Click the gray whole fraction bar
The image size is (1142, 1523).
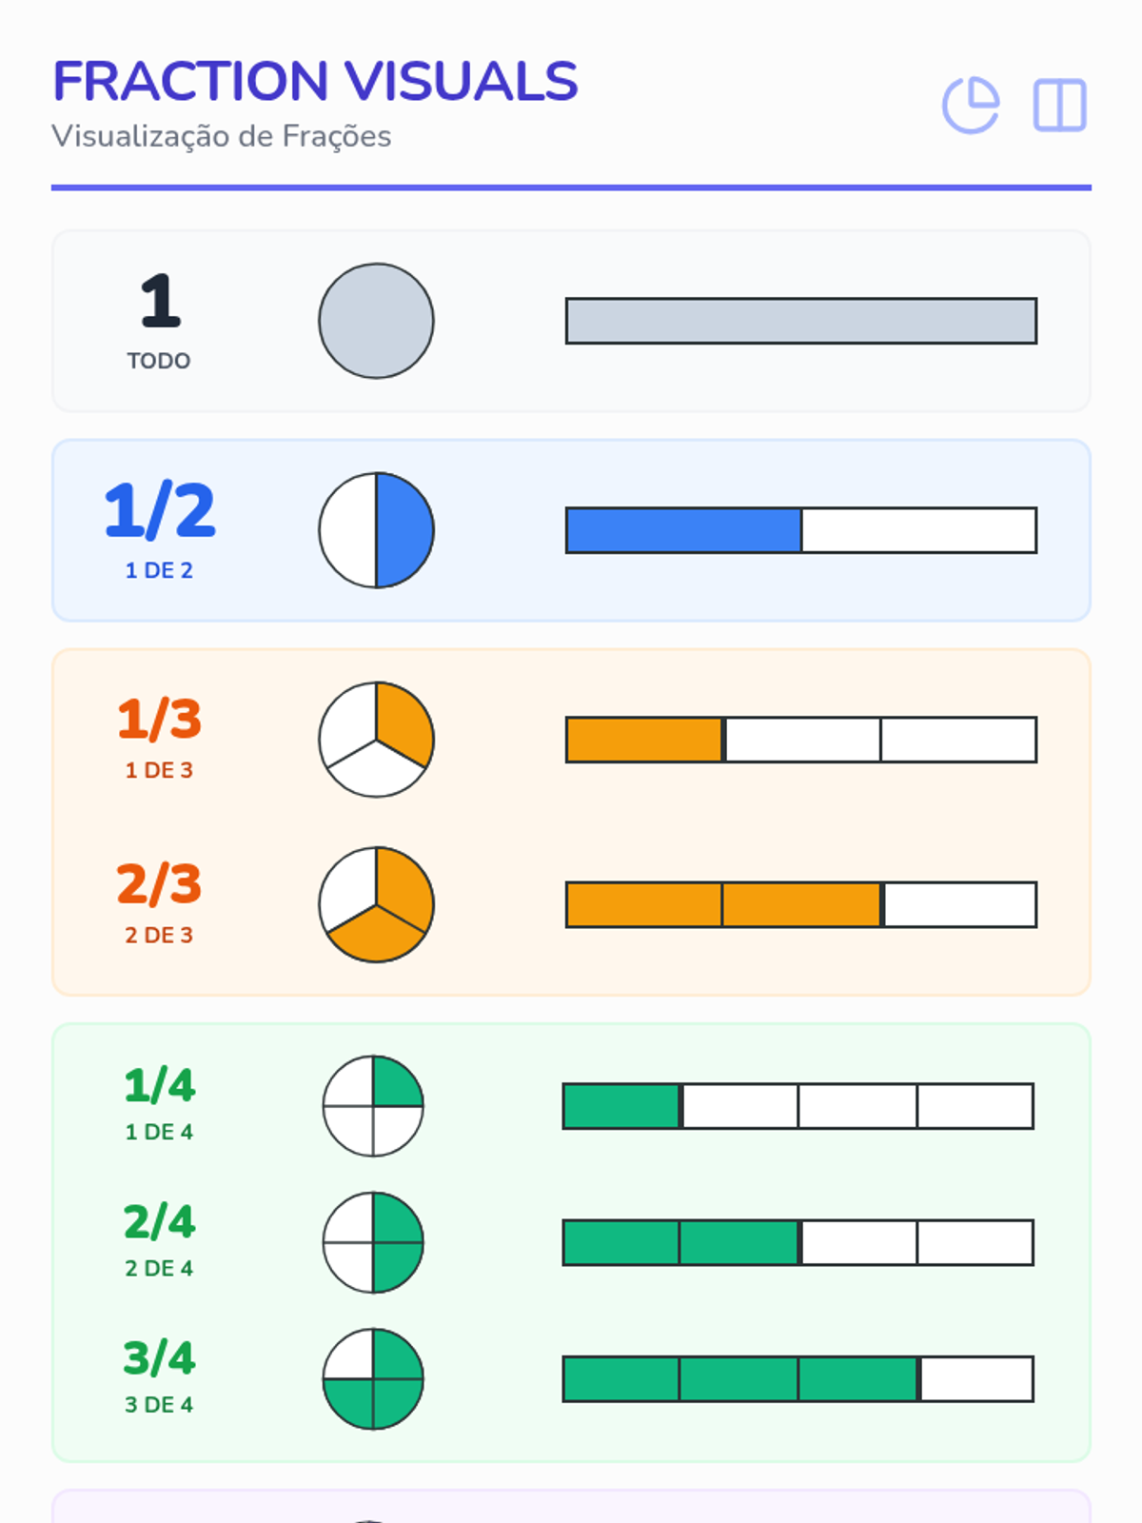(800, 321)
